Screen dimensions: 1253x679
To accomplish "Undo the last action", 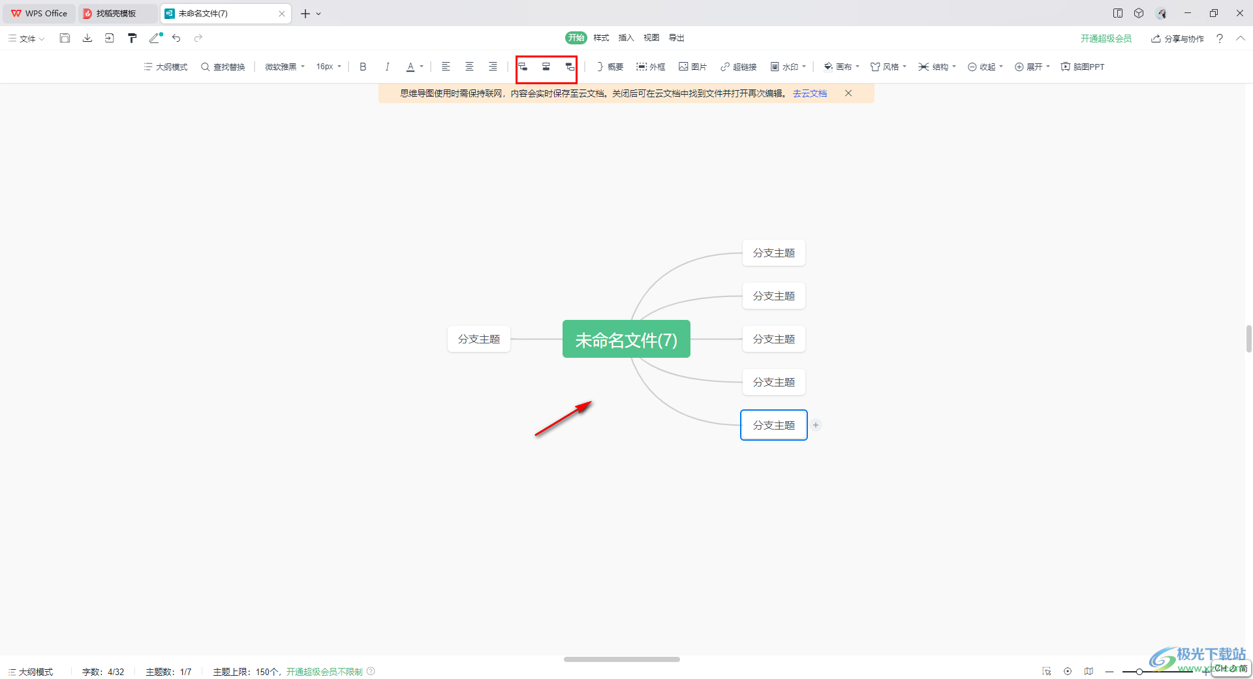I will pyautogui.click(x=176, y=38).
